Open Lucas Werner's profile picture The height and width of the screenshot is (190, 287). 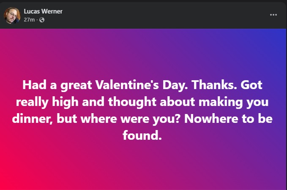[x=12, y=15]
